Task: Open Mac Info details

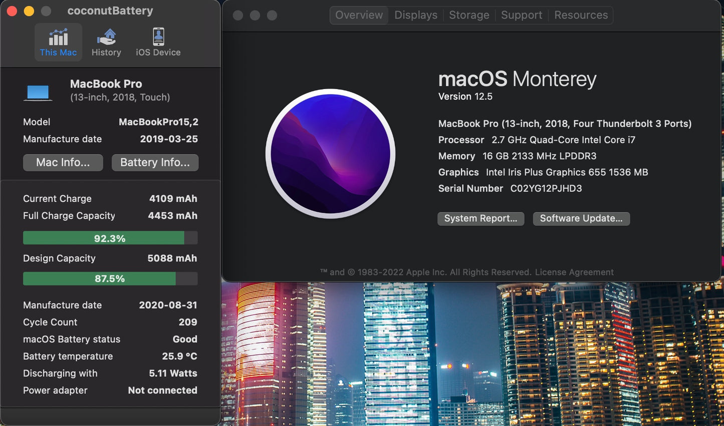Action: coord(63,162)
